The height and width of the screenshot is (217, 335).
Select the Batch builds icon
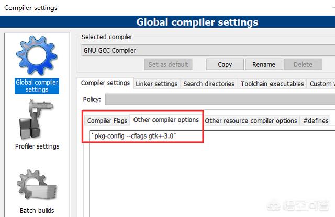(x=36, y=186)
